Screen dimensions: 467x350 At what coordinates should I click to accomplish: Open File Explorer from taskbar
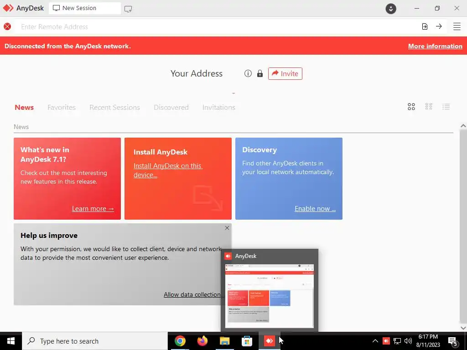click(x=224, y=341)
